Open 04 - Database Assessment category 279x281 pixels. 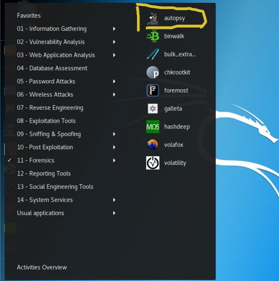[52, 68]
